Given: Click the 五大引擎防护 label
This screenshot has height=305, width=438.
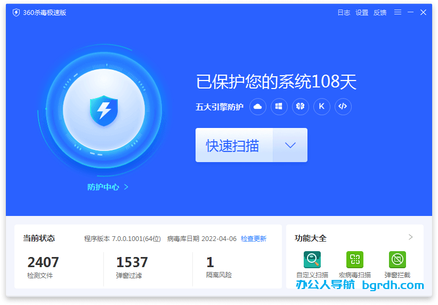Looking at the screenshot, I should tap(220, 107).
